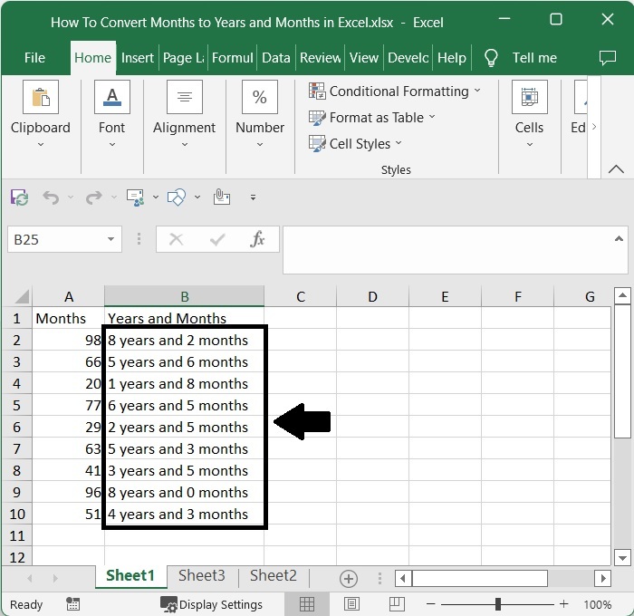634x616 pixels.
Task: Open the Cells group icon
Action: [529, 97]
